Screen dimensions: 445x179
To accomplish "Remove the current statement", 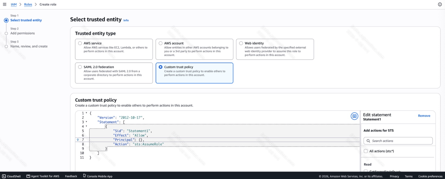I will click(424, 116).
